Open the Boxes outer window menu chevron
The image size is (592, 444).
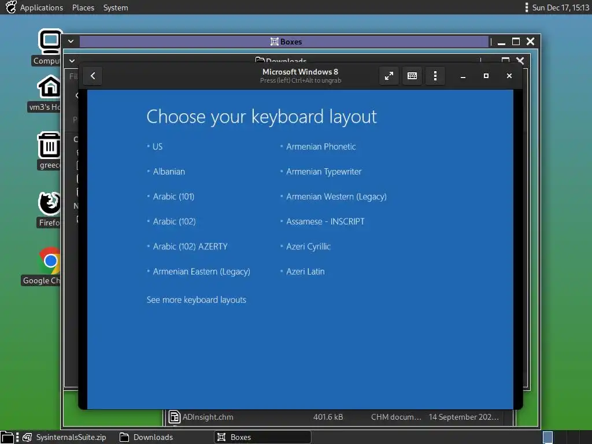(71, 42)
